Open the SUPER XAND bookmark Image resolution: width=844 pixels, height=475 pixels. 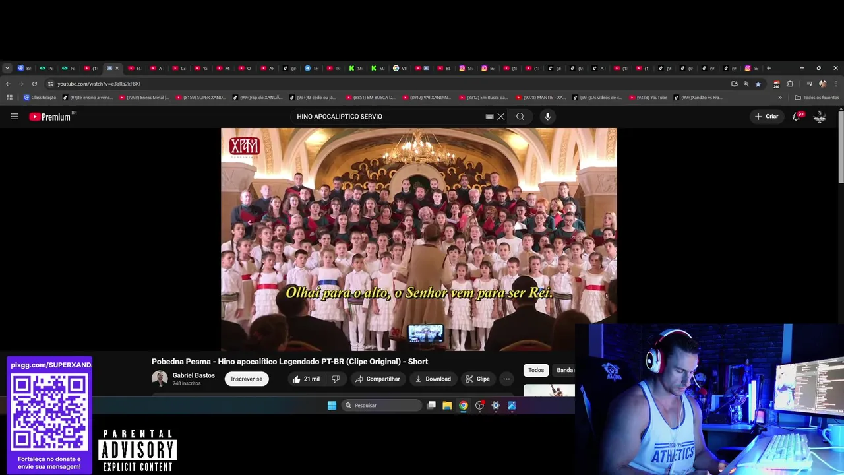coord(200,98)
